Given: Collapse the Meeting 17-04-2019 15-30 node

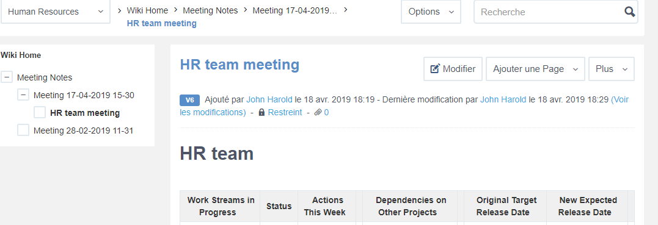Looking at the screenshot, I should pos(23,95).
